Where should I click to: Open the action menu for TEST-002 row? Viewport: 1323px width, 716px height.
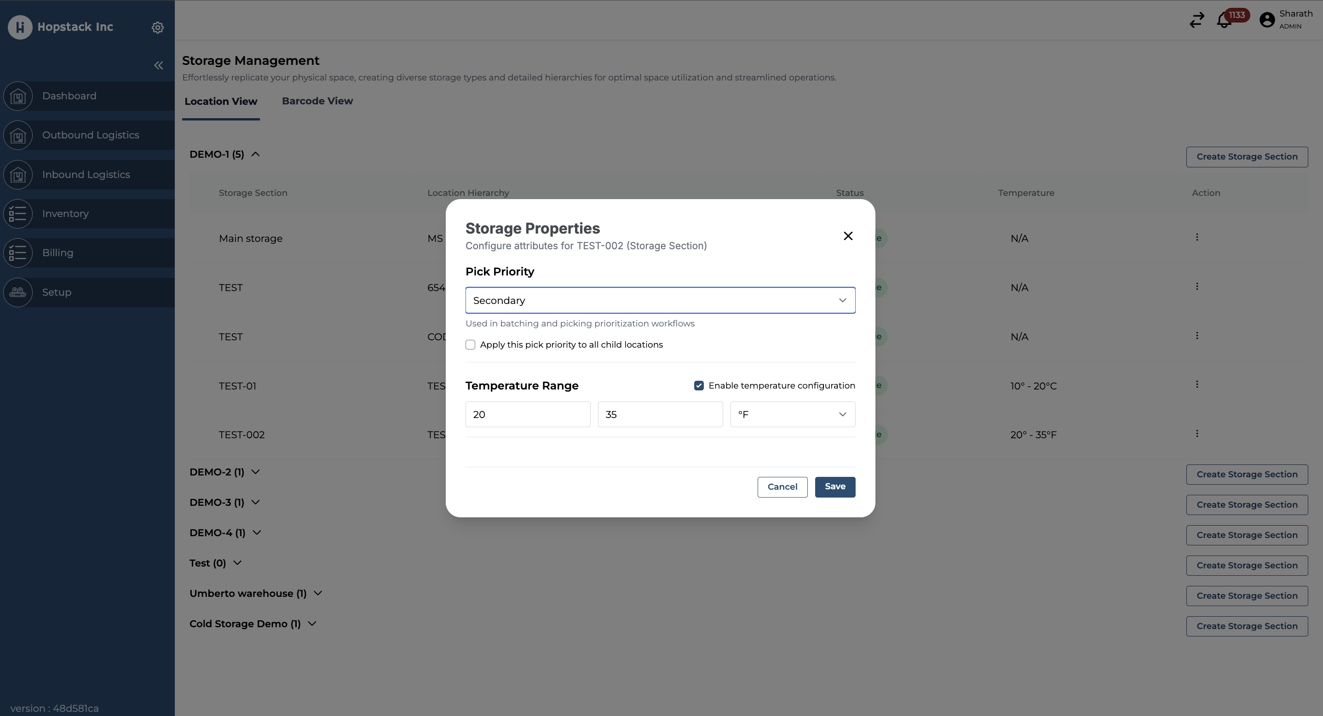(x=1196, y=434)
